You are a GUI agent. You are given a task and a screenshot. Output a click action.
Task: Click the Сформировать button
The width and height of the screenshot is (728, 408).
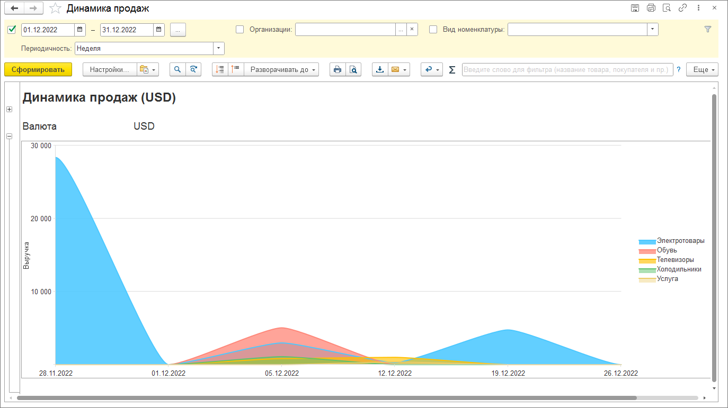pyautogui.click(x=38, y=69)
